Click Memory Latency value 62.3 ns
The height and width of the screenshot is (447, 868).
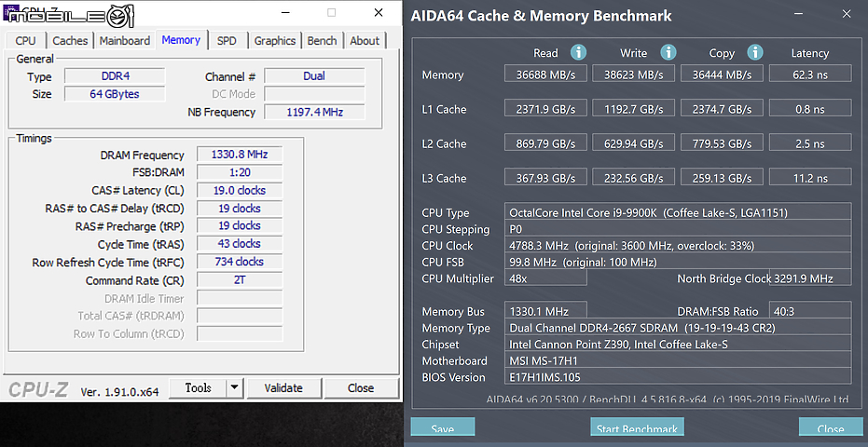810,74
